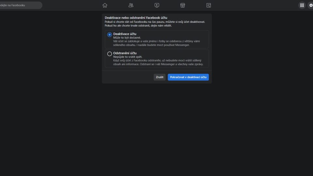This screenshot has height=176, width=313.
Task: Open the Marketplace storefront icon
Action: pyautogui.click(x=183, y=5)
